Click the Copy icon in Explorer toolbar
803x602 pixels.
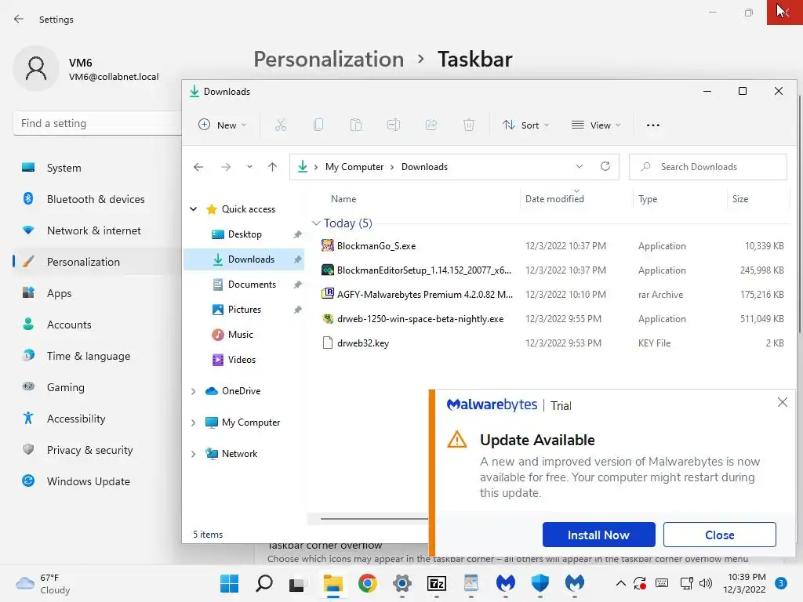[318, 125]
